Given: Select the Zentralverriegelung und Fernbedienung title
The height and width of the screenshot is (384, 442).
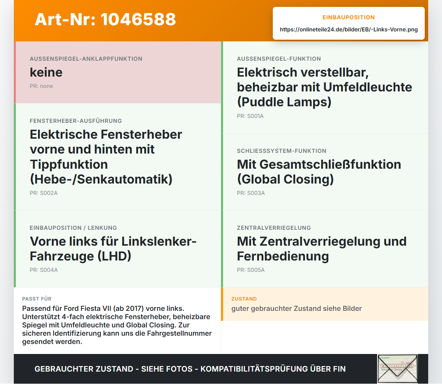Looking at the screenshot, I should point(321,249).
